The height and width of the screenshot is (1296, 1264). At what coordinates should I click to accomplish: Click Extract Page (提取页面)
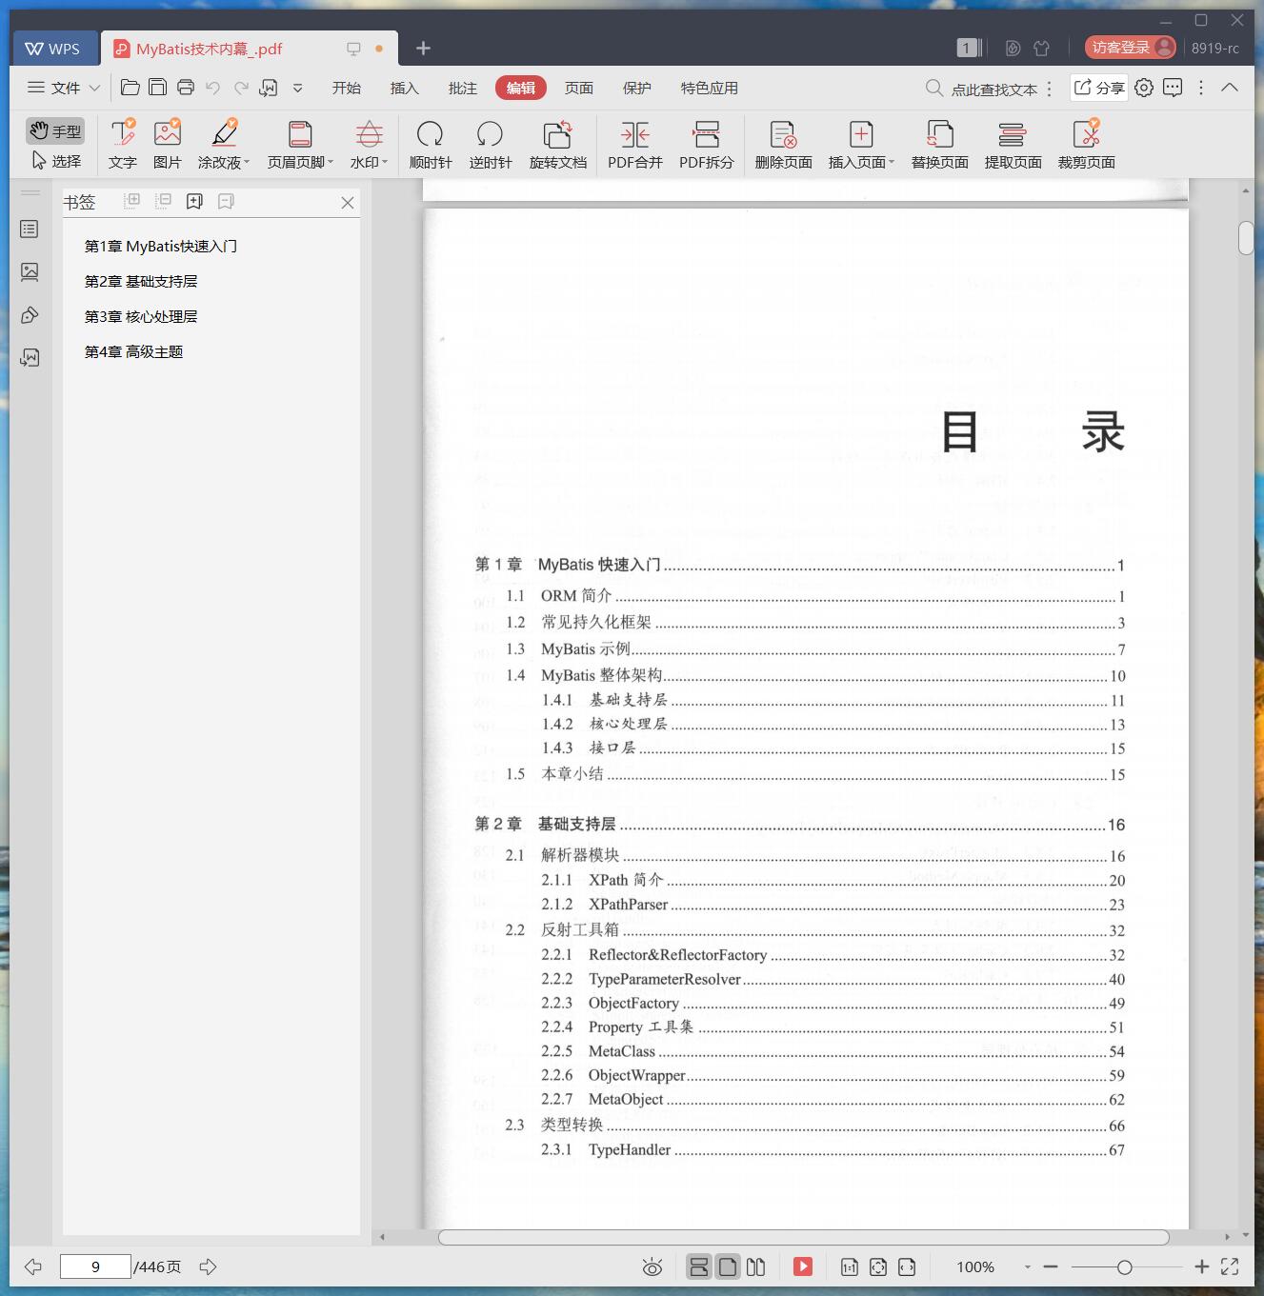[1013, 144]
